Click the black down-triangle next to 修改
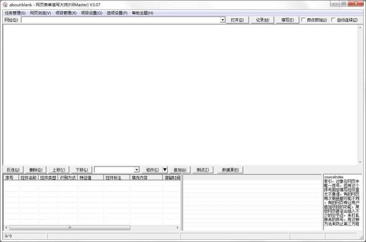 (x=165, y=170)
